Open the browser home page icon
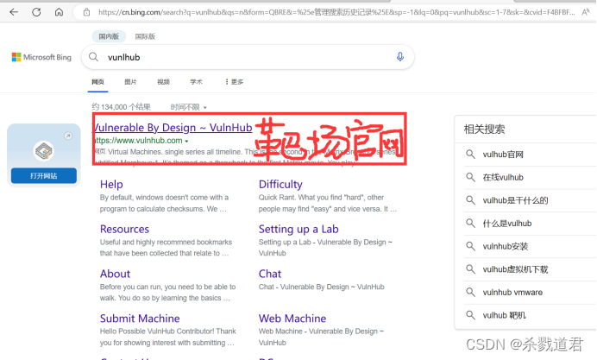This screenshot has height=360, width=597. [x=59, y=12]
